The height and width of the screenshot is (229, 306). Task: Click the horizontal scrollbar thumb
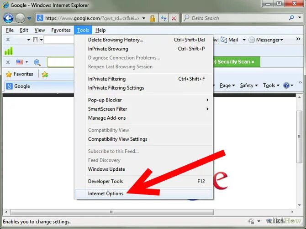pyautogui.click(x=112, y=212)
